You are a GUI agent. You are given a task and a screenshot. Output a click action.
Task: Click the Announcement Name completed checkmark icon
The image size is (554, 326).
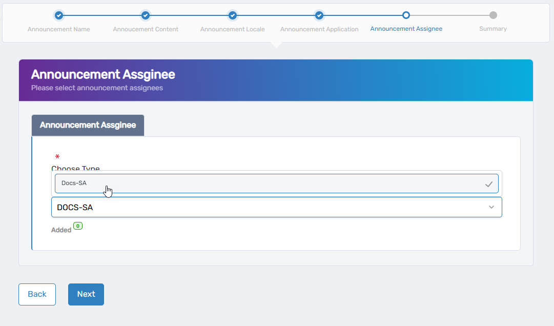(x=58, y=15)
